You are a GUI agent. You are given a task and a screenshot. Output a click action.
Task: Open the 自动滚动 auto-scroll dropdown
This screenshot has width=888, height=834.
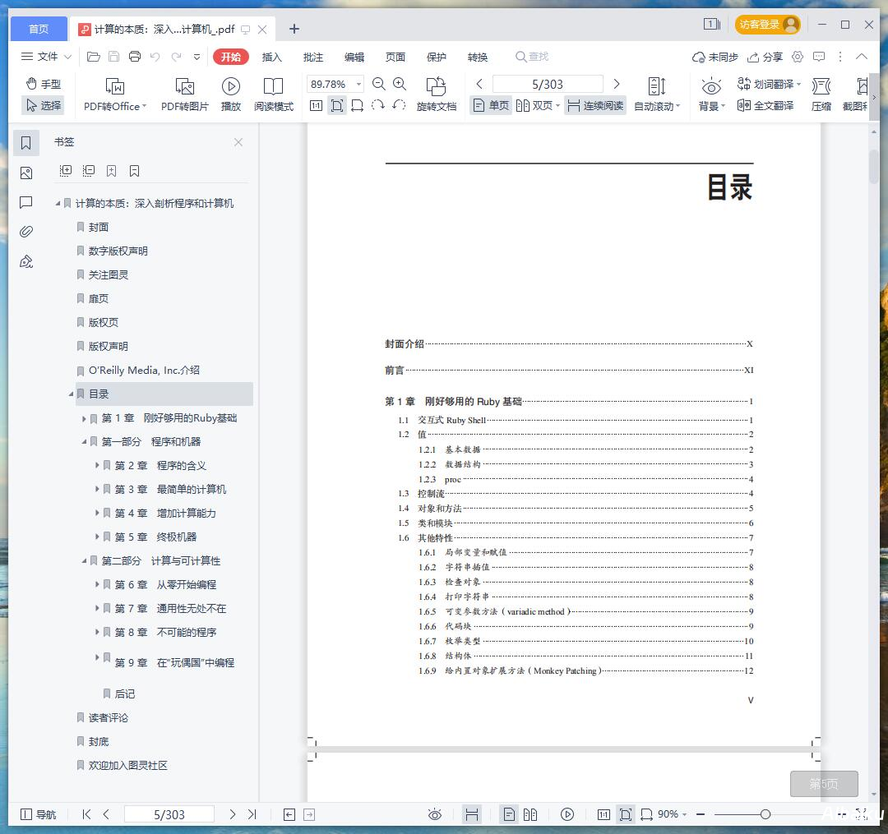point(656,105)
